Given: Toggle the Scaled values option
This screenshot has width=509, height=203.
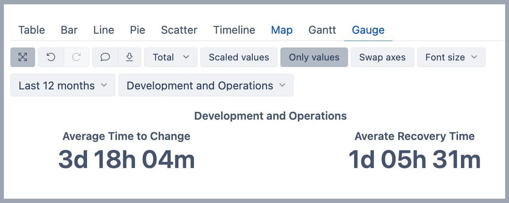Looking at the screenshot, I should (x=239, y=57).
